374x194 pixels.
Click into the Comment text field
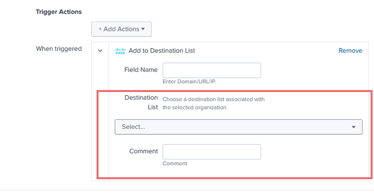[x=212, y=152]
